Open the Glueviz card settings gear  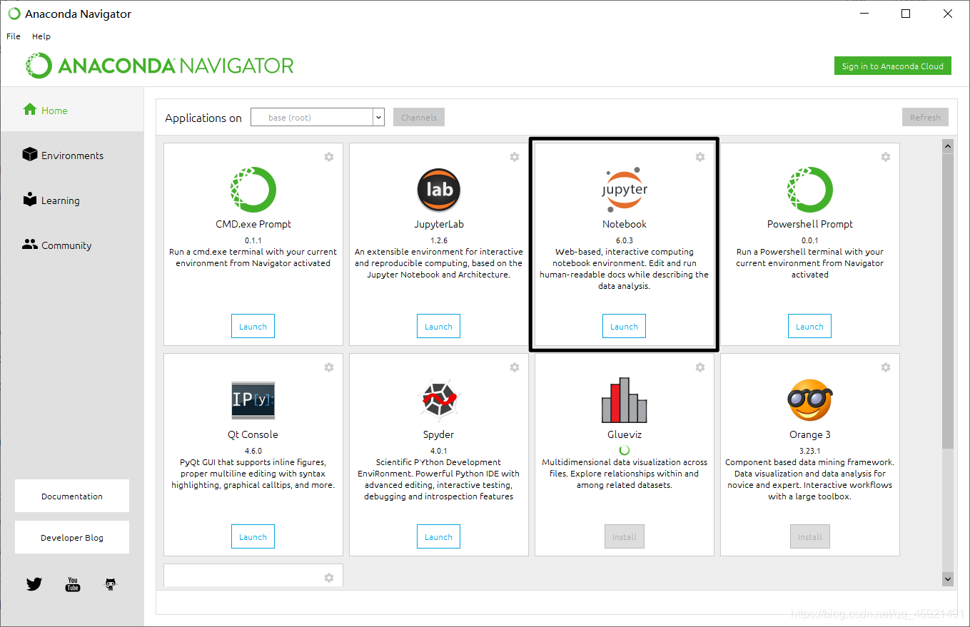tap(700, 367)
